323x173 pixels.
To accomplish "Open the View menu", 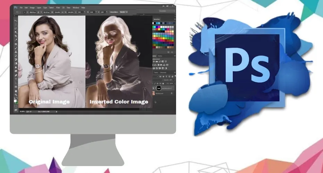I will click(68, 8).
